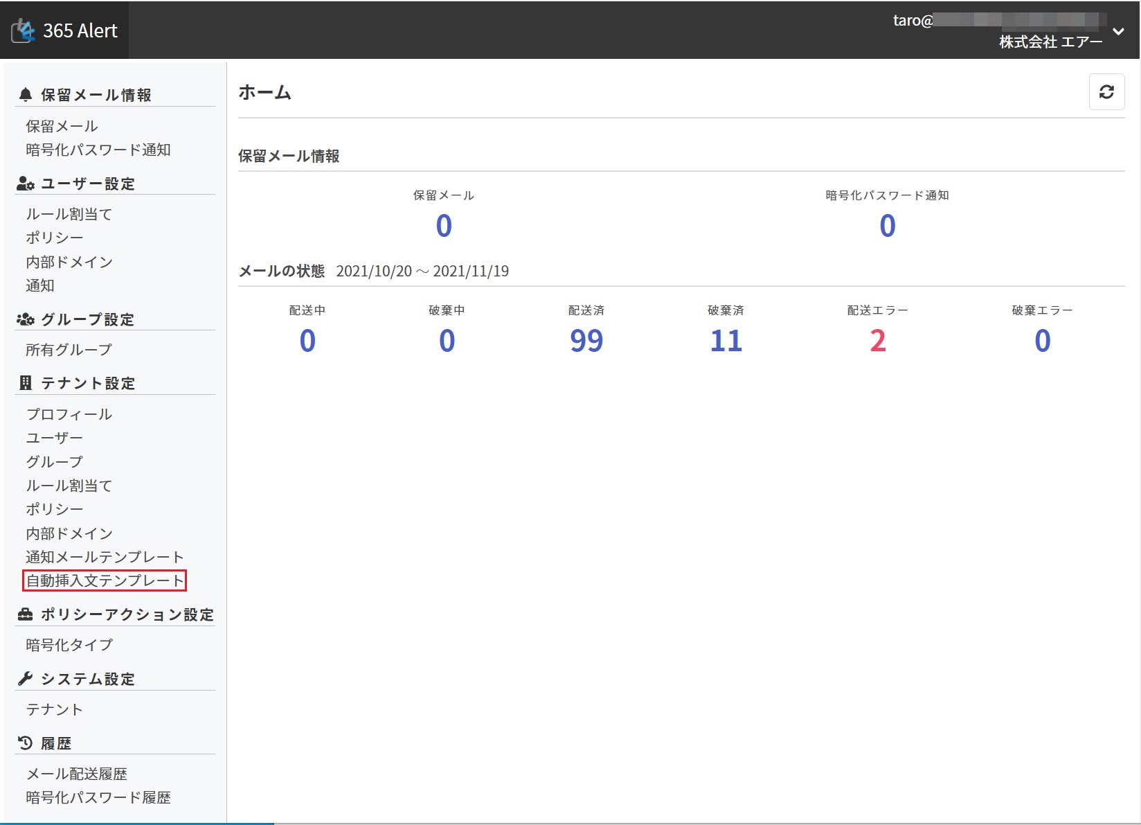
Task: Click the building icon beside テナント設定
Action: click(26, 383)
